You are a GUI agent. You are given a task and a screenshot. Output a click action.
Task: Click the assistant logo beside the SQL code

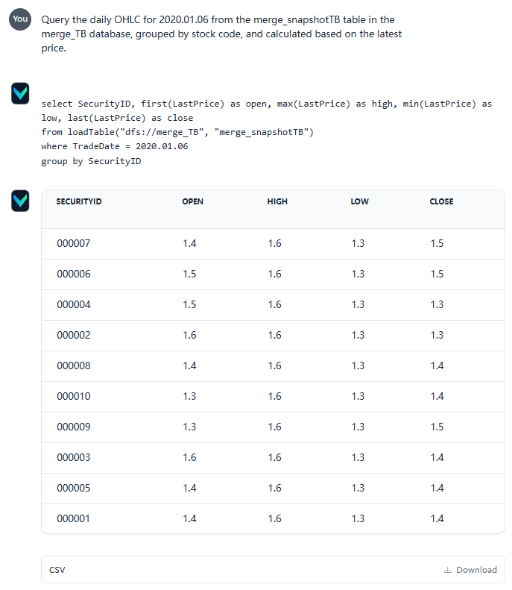(x=20, y=93)
